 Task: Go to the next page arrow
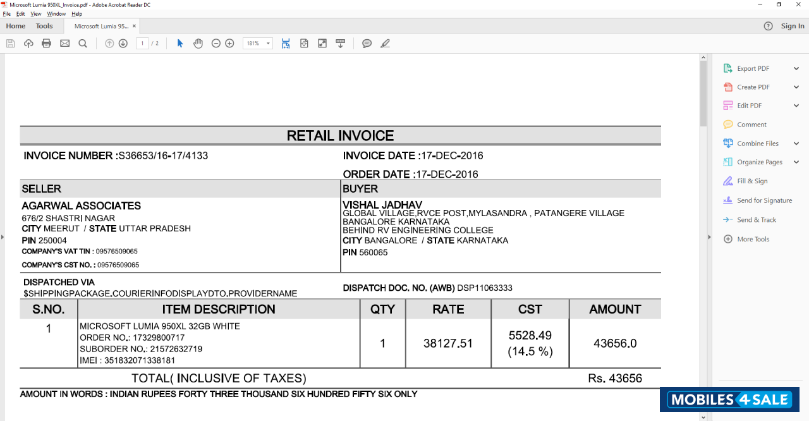pyautogui.click(x=123, y=44)
